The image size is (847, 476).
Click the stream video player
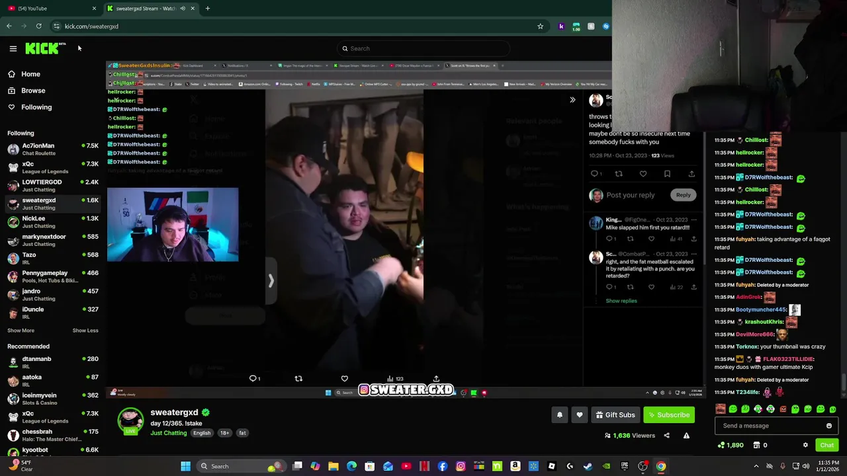point(405,229)
